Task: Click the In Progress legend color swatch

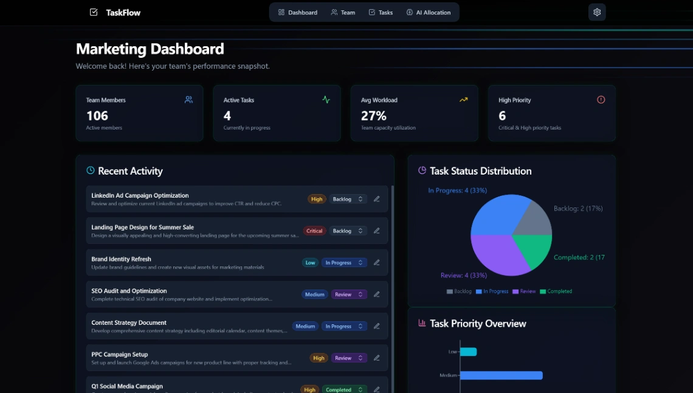Action: [480, 291]
